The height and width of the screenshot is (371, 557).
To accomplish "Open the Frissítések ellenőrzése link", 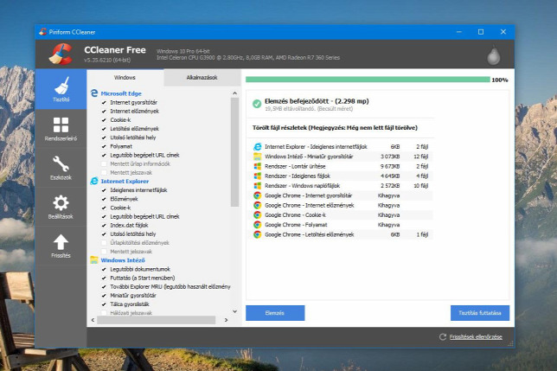I will pyautogui.click(x=476, y=336).
